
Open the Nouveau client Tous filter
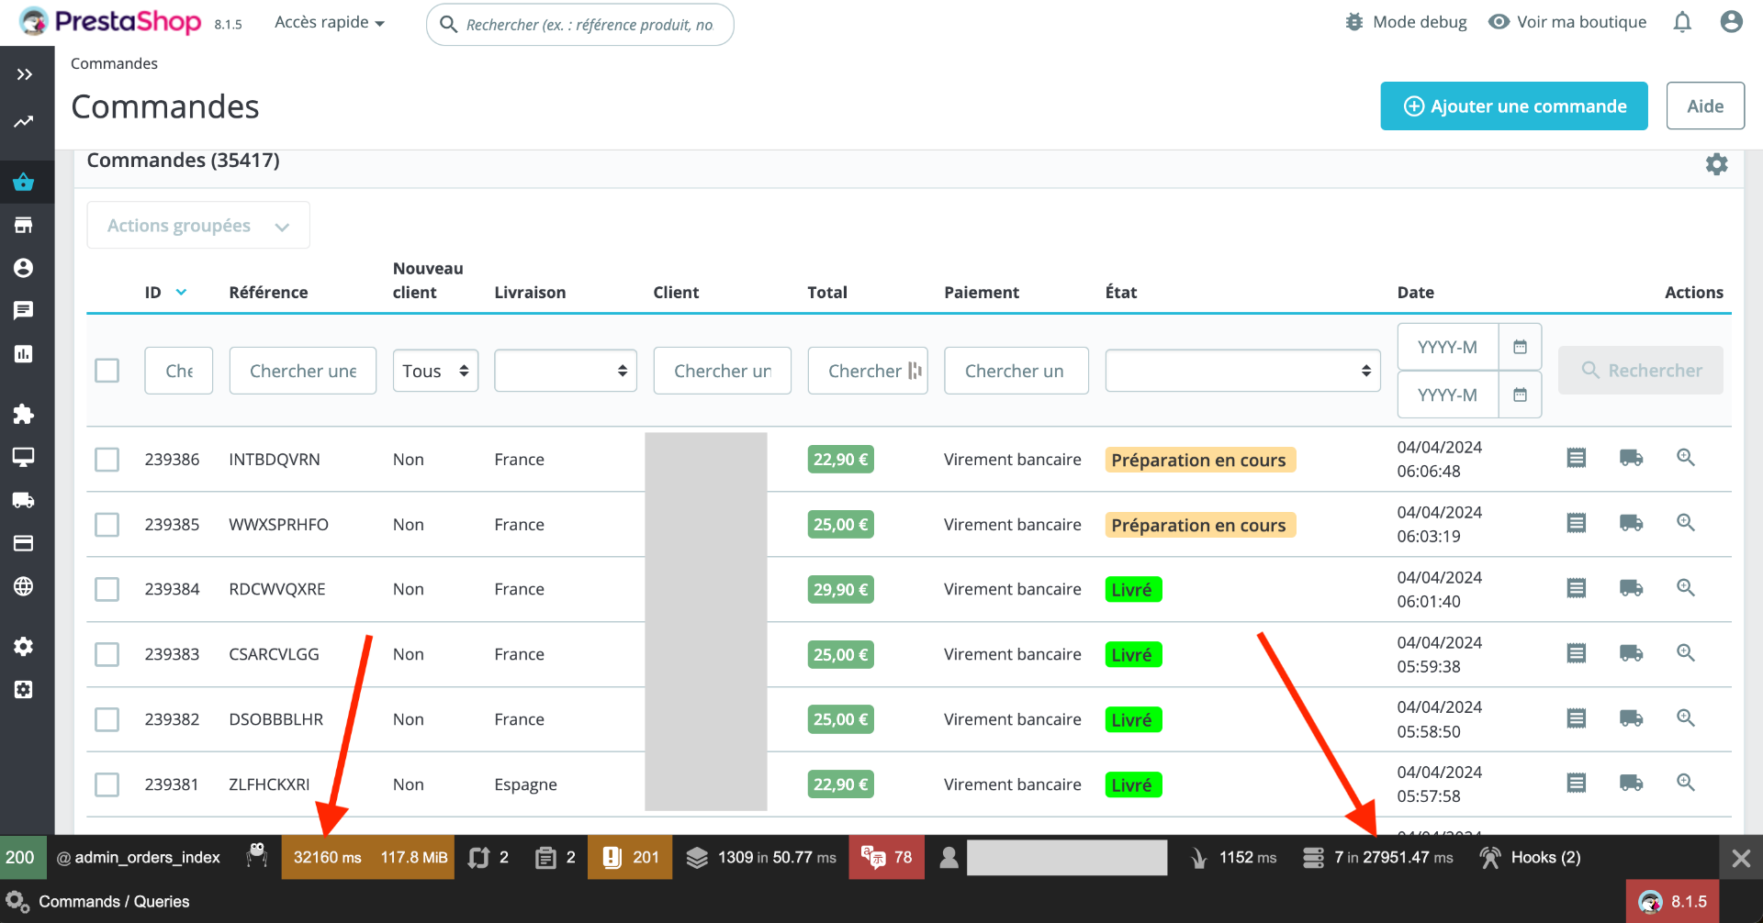(x=435, y=371)
